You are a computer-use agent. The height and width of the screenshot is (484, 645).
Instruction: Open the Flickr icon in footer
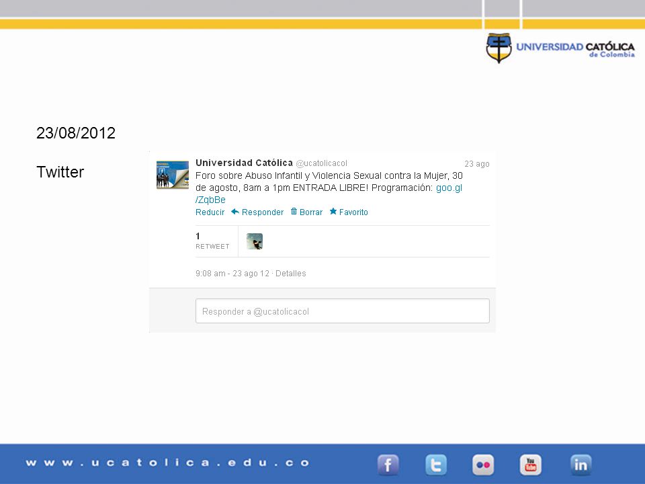coord(483,465)
